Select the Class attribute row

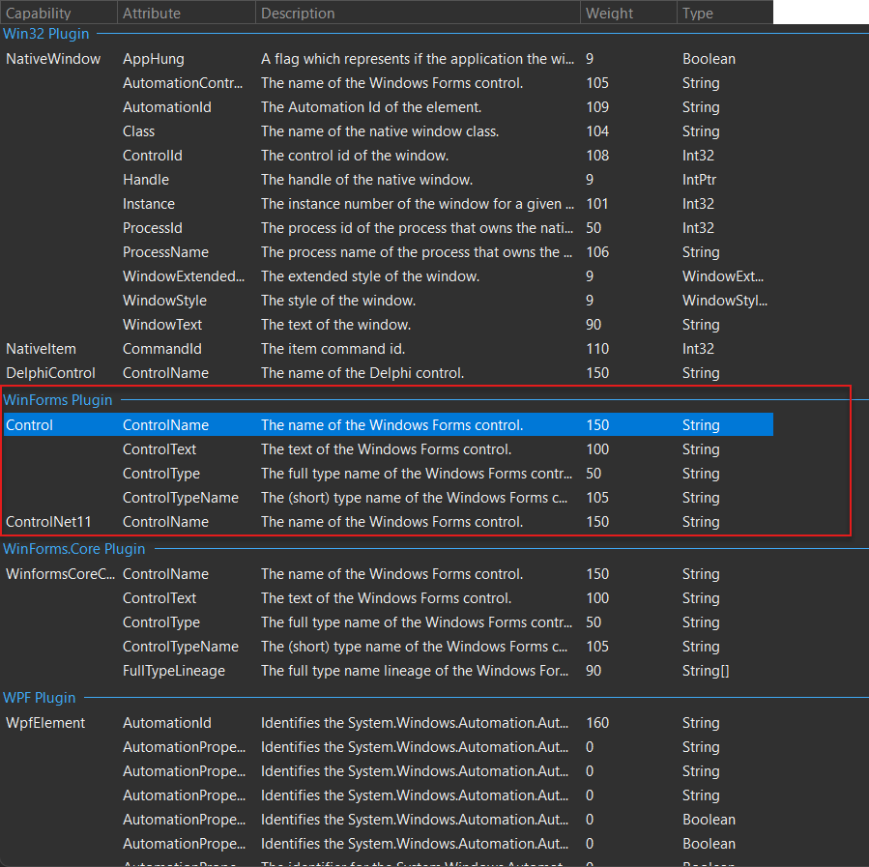[x=388, y=131]
